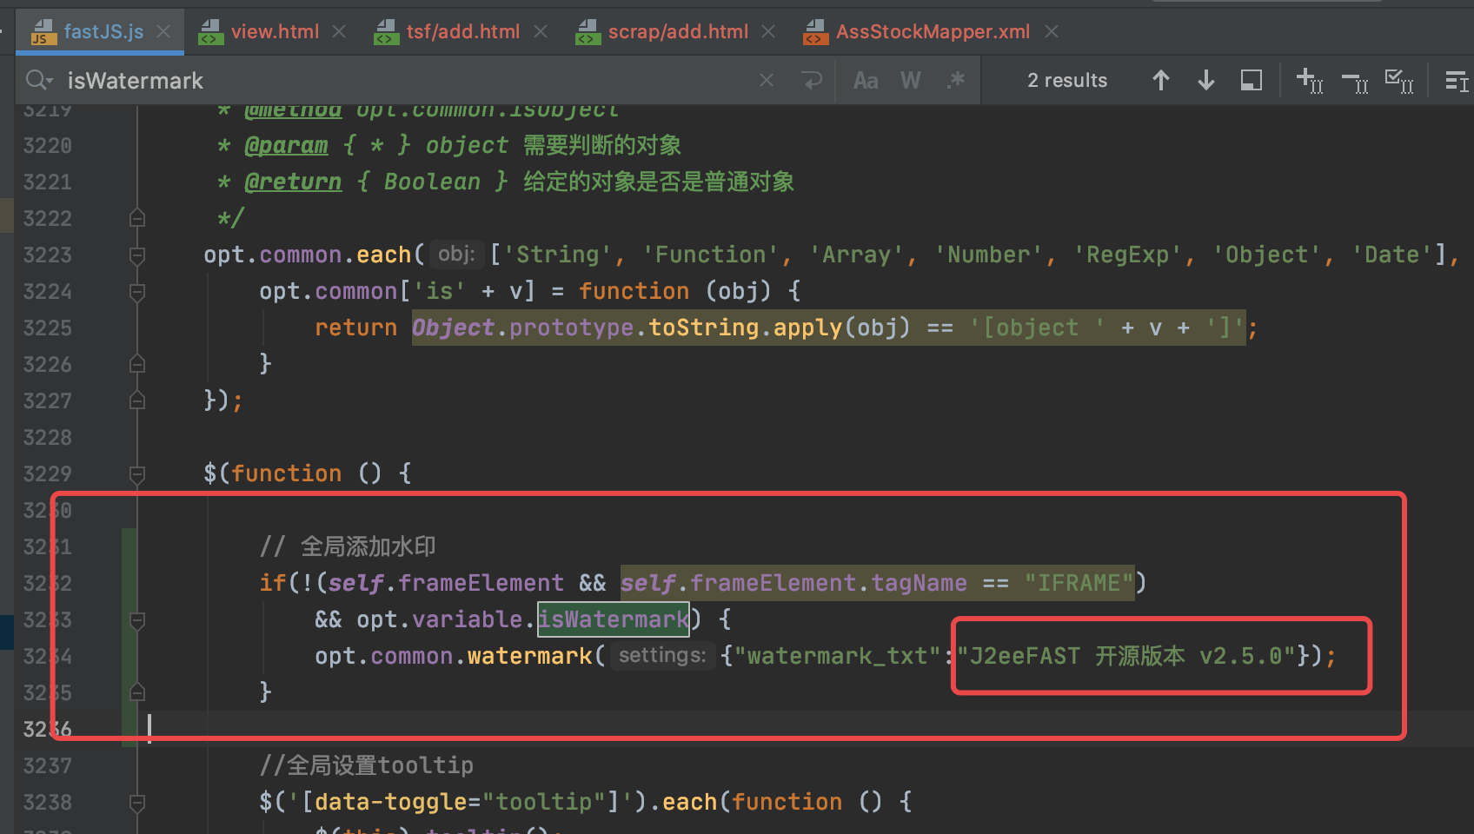The width and height of the screenshot is (1474, 834).
Task: Click 'return' keyword on line 3225
Action: click(356, 328)
